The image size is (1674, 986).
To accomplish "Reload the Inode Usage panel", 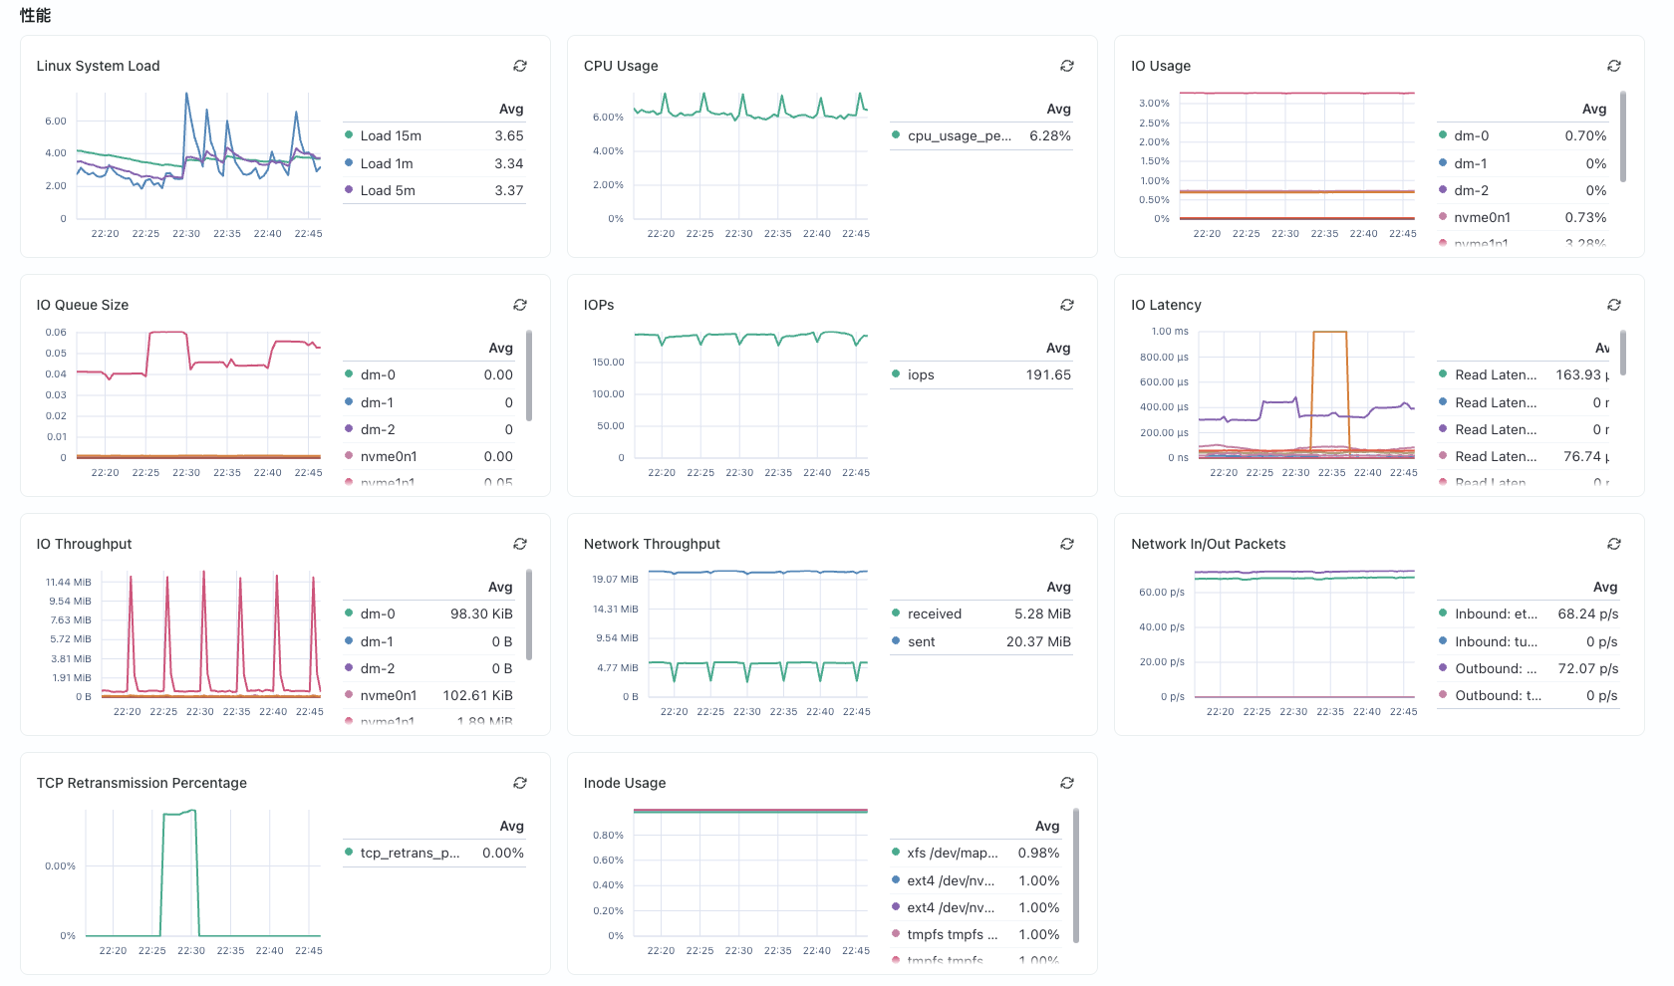I will point(1067,783).
